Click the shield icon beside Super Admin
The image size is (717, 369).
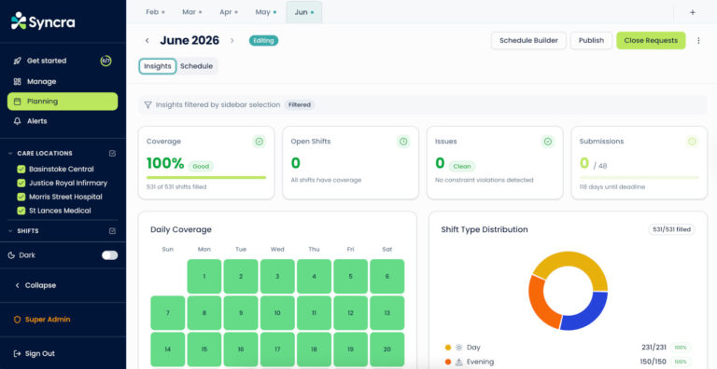click(x=18, y=320)
